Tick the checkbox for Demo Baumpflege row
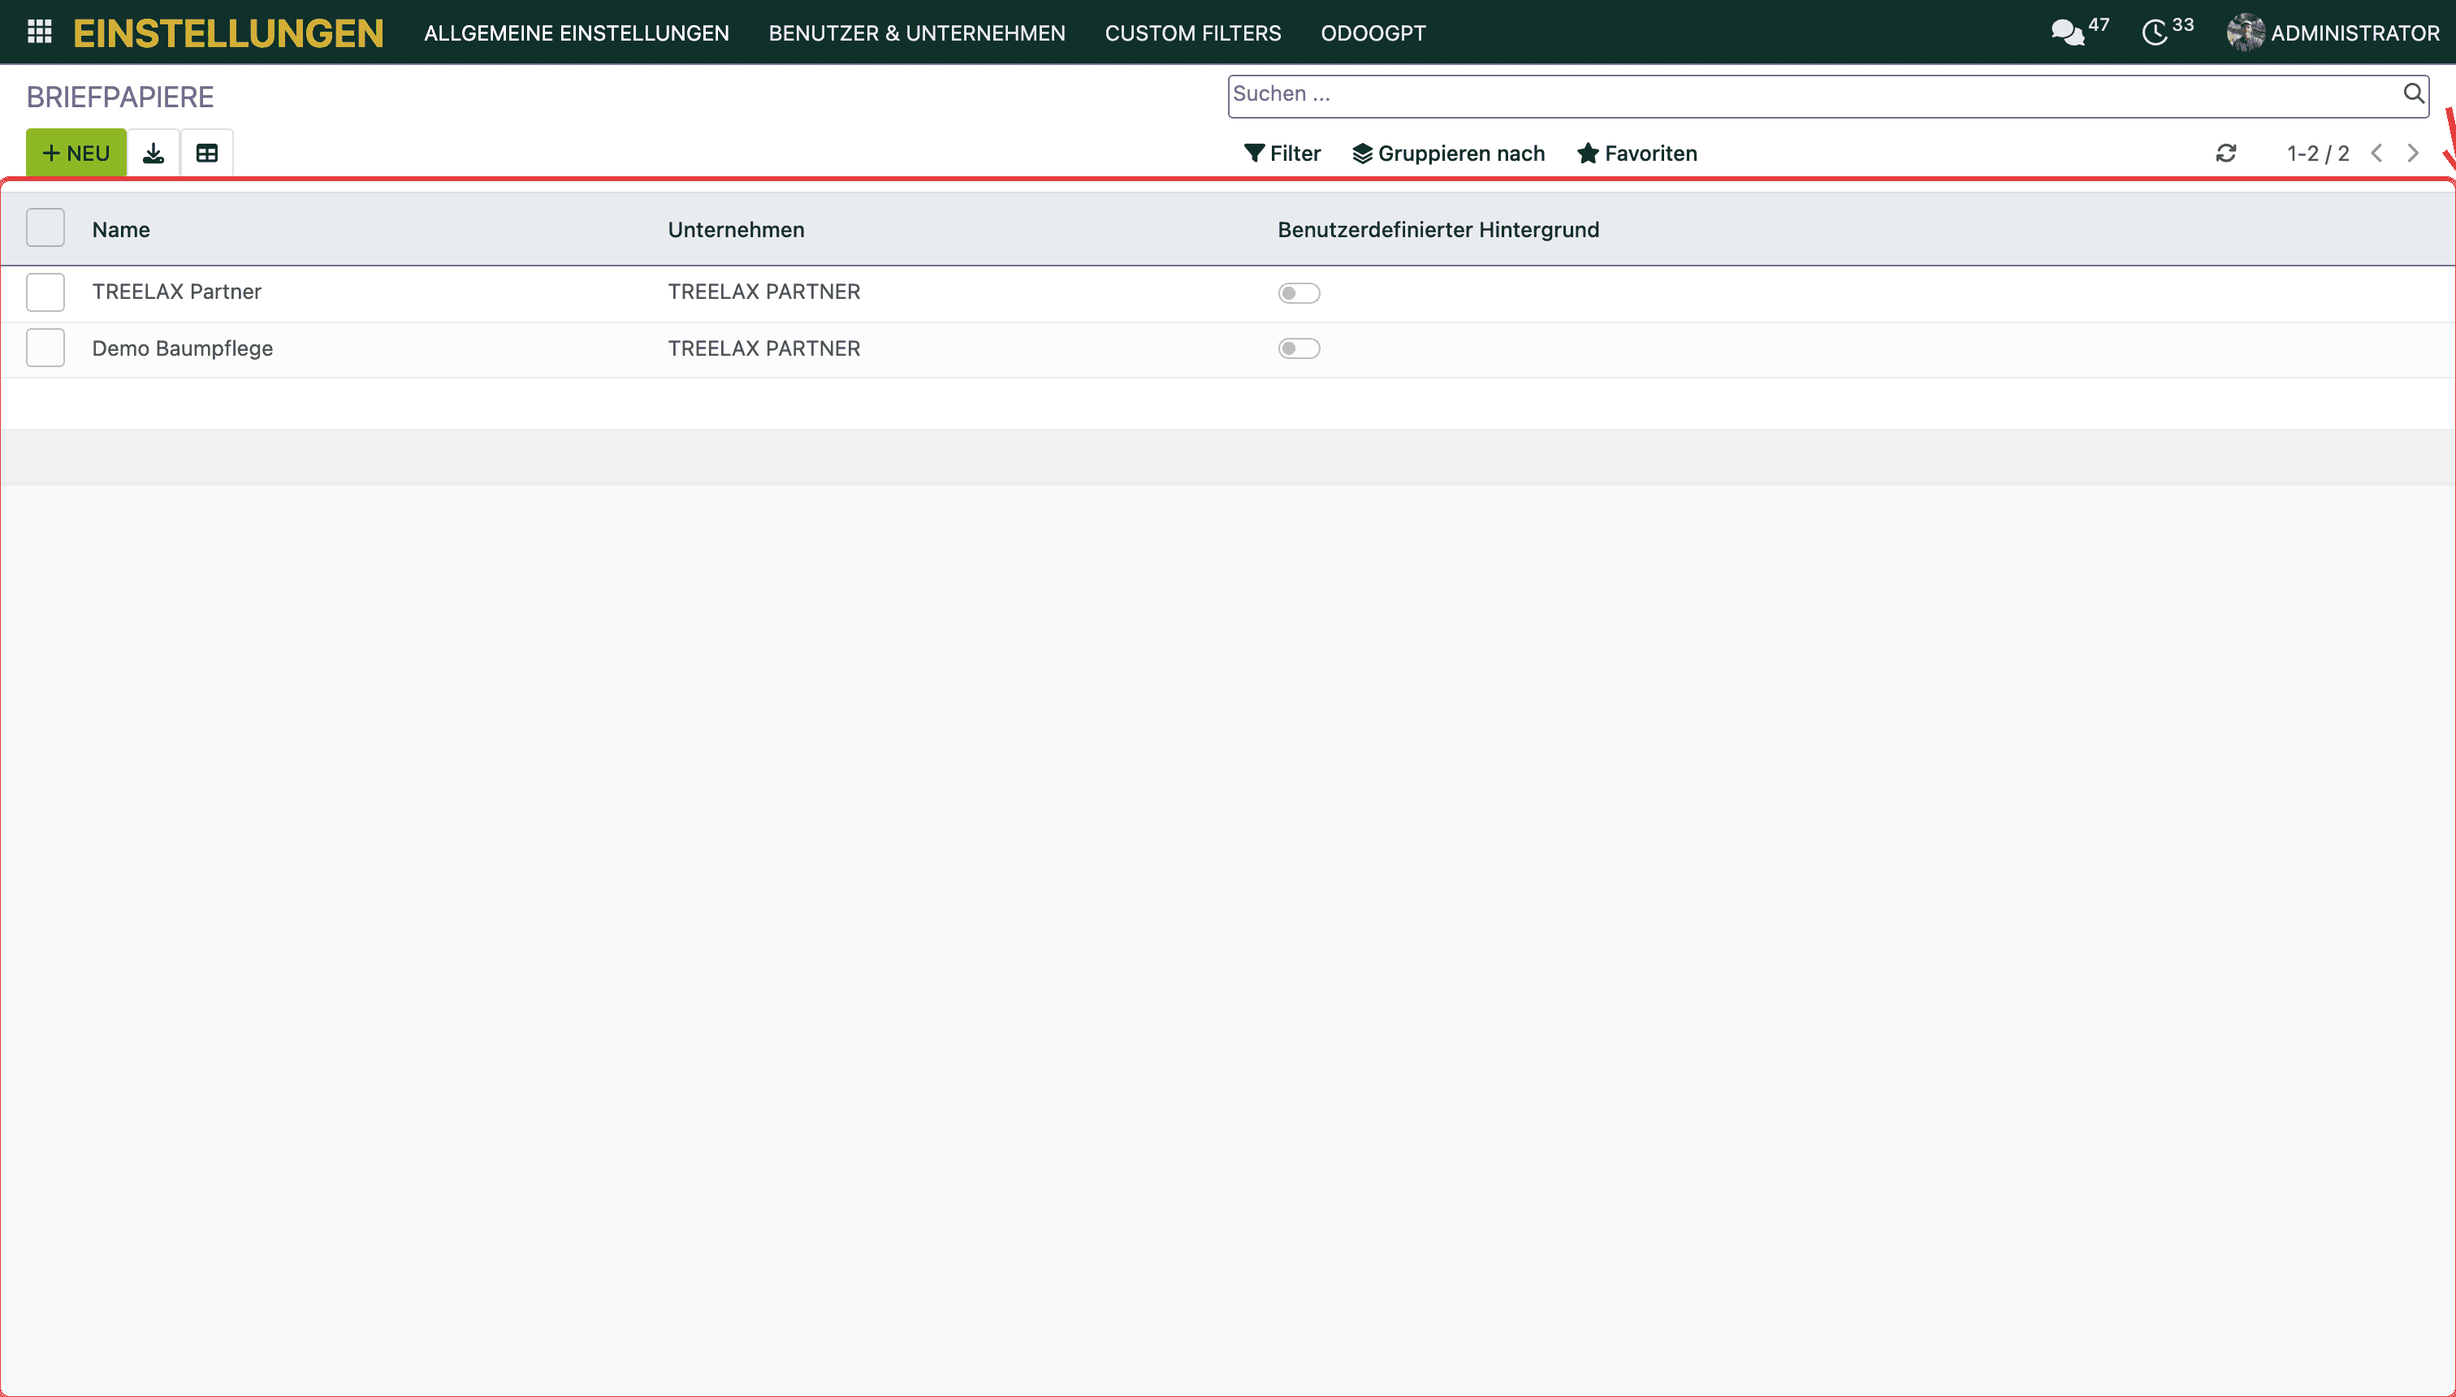This screenshot has height=1397, width=2456. (45, 348)
